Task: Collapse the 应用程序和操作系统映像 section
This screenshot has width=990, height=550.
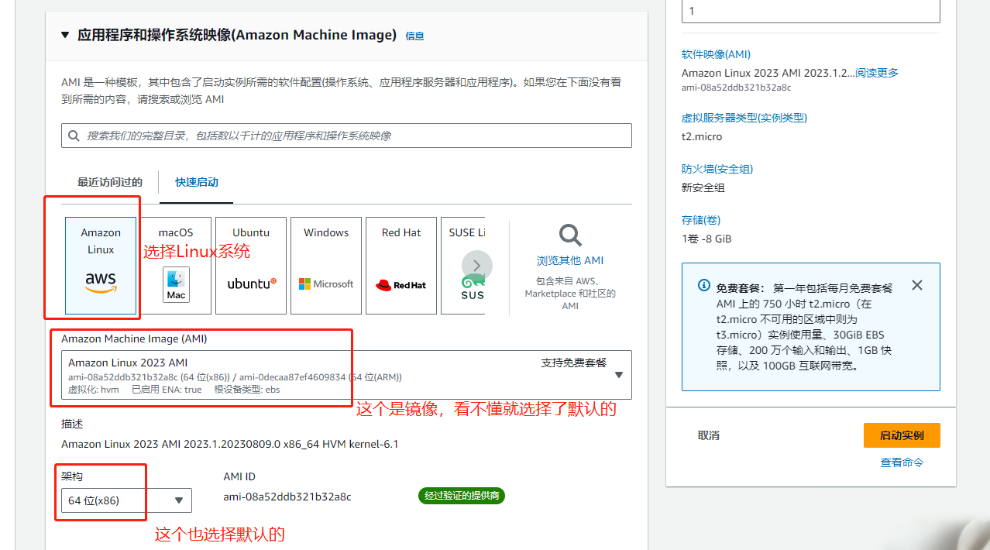Action: [x=65, y=35]
